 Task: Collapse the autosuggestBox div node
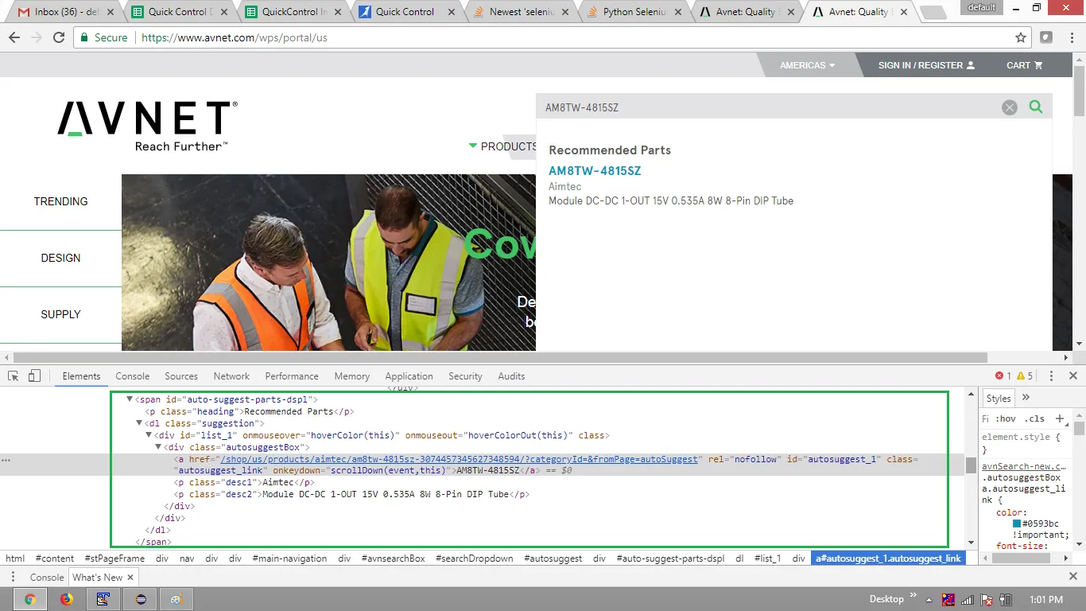(x=158, y=447)
